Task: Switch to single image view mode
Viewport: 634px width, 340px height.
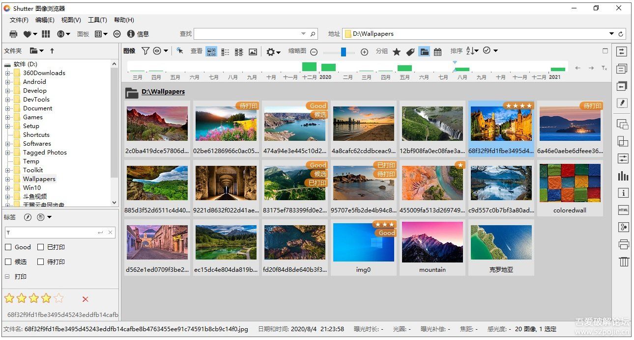Action: 253,52
